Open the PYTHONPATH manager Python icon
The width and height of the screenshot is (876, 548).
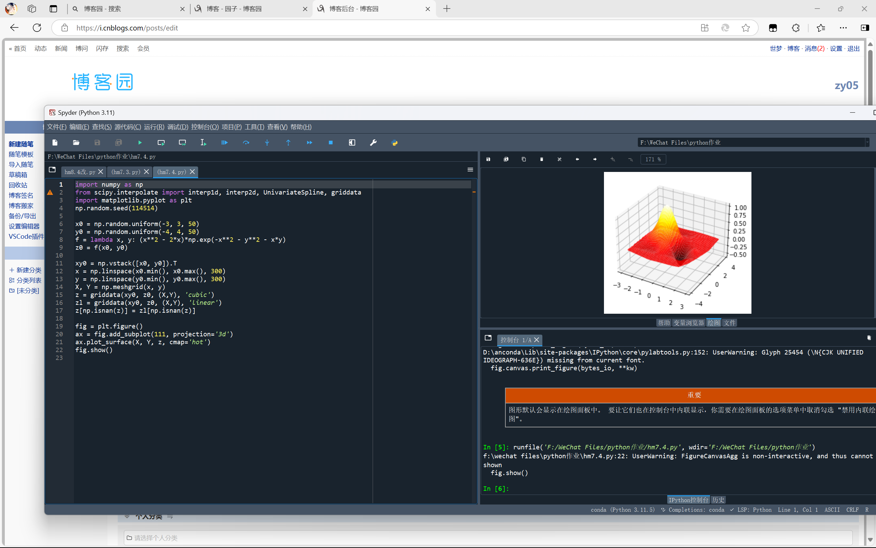click(395, 143)
